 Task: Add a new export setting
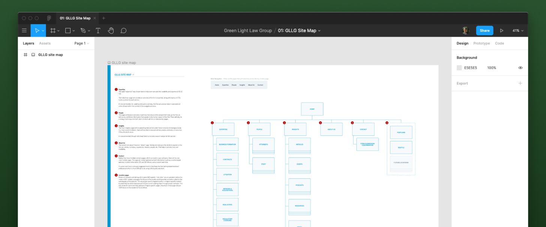(x=520, y=83)
